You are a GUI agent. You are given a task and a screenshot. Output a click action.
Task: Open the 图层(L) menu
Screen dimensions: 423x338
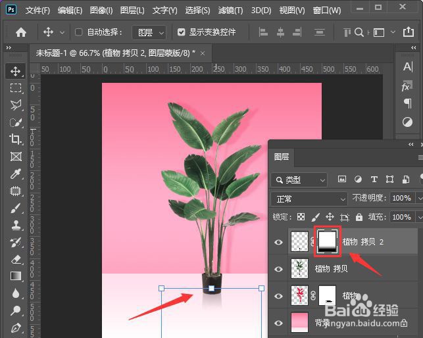(x=132, y=11)
